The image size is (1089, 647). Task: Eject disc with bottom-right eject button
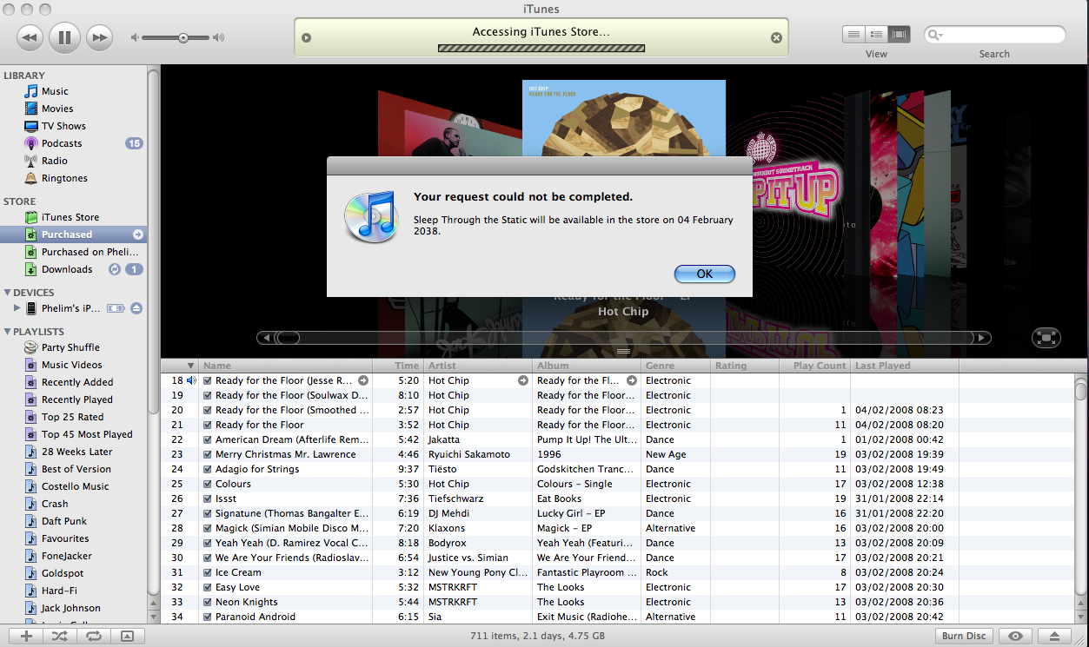pos(1054,636)
